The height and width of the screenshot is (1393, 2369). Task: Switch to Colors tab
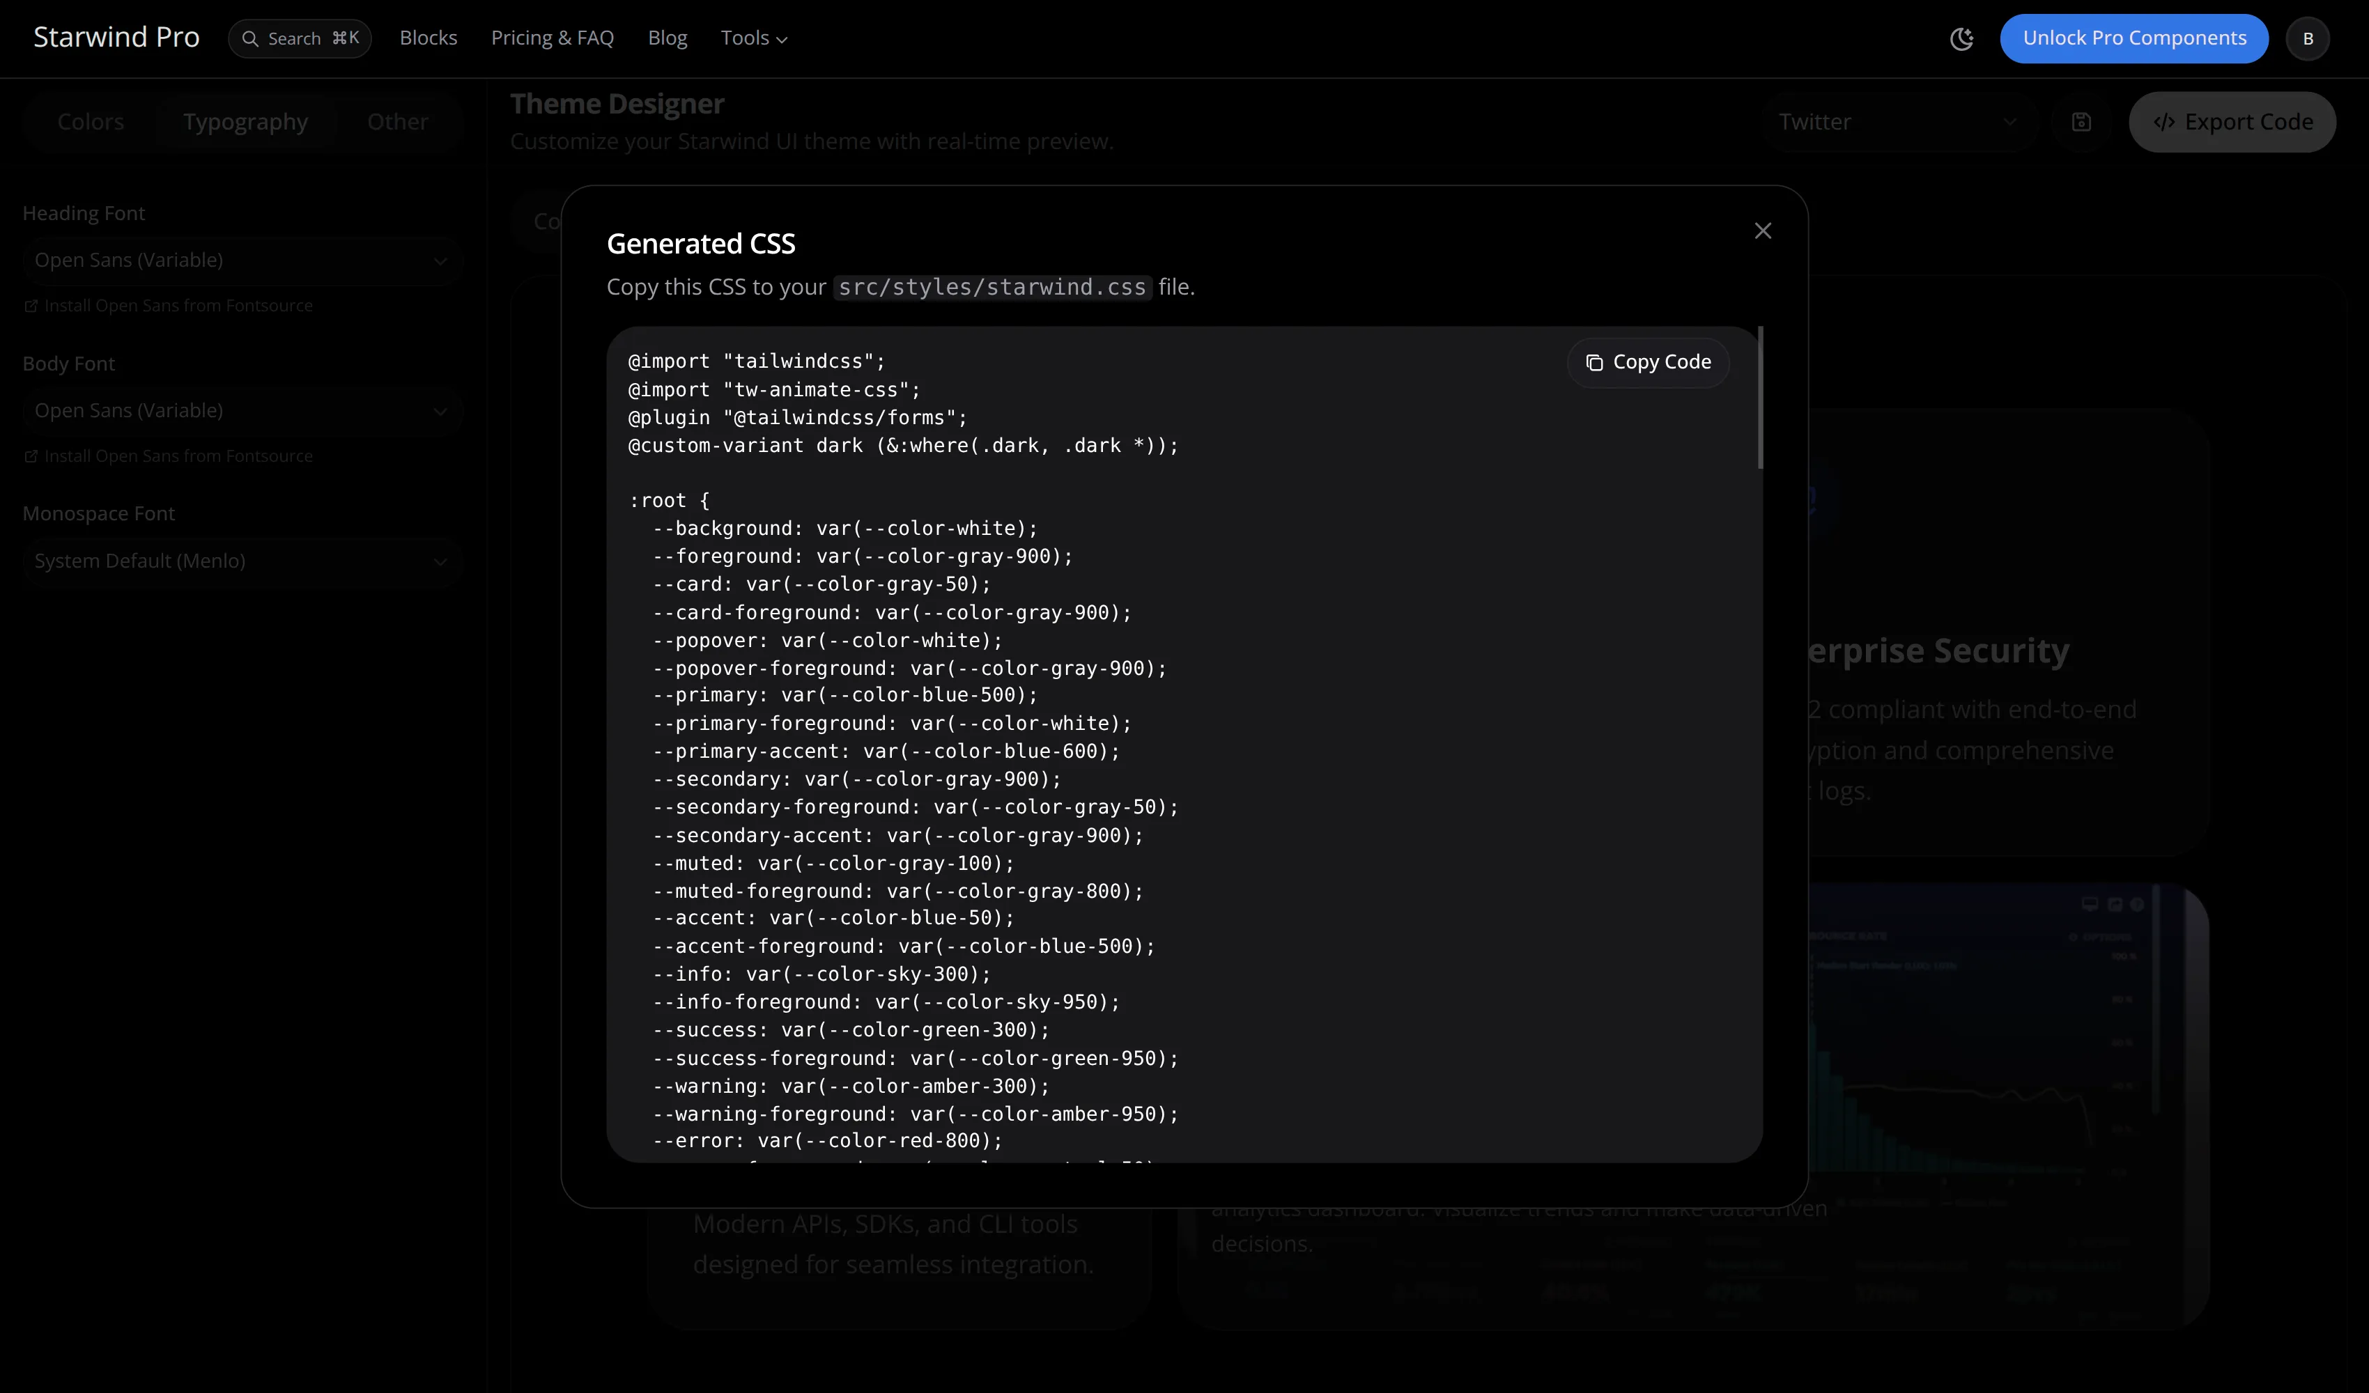pos(91,122)
